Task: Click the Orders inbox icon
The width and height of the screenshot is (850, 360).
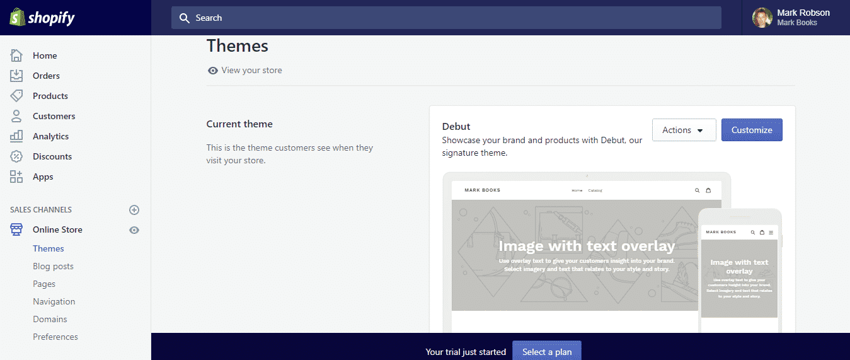Action: coord(16,76)
